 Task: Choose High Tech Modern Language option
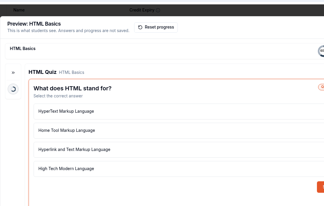coord(179,169)
